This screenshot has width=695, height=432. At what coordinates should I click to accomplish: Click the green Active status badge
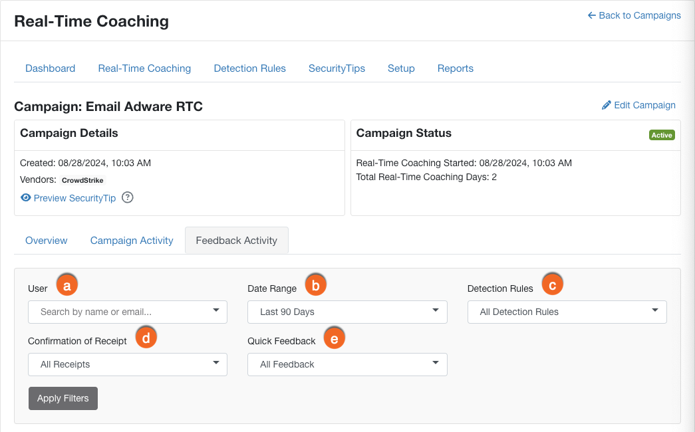(662, 135)
